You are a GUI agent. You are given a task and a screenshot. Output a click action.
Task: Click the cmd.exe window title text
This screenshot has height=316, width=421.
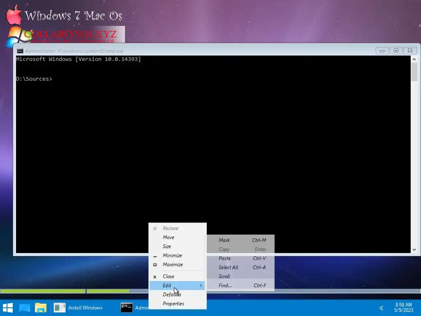point(74,51)
